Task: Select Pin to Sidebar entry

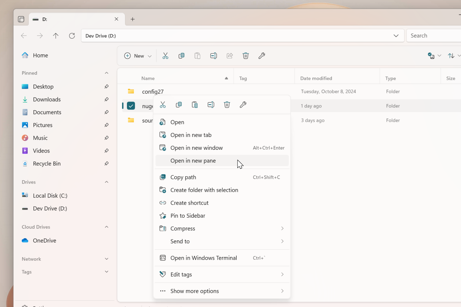Action: 222,216
